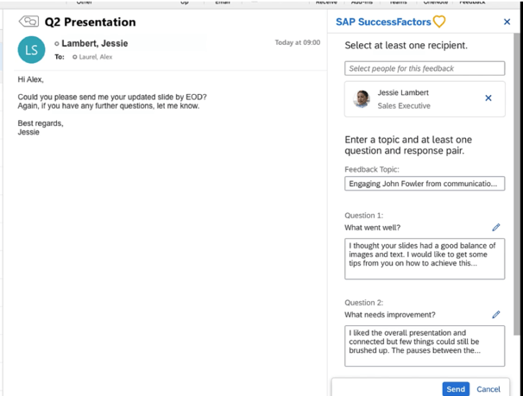Viewport: 523px width, 396px height.
Task: Click the LS sender avatar
Action: click(31, 50)
